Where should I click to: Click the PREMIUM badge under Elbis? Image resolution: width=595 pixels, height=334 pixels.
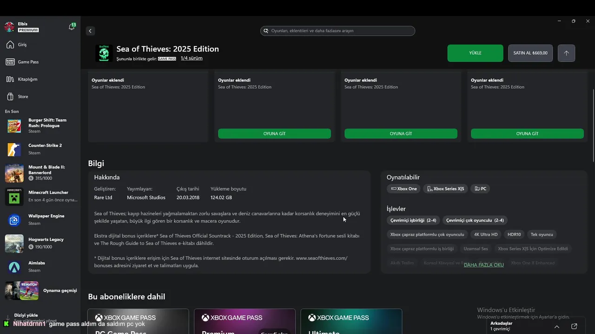(28, 30)
